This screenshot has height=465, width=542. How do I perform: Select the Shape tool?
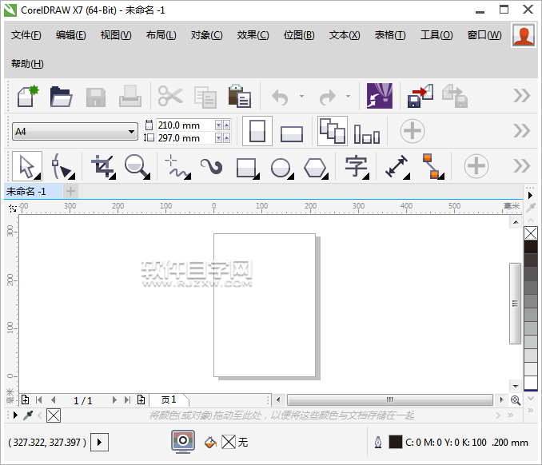coord(62,166)
